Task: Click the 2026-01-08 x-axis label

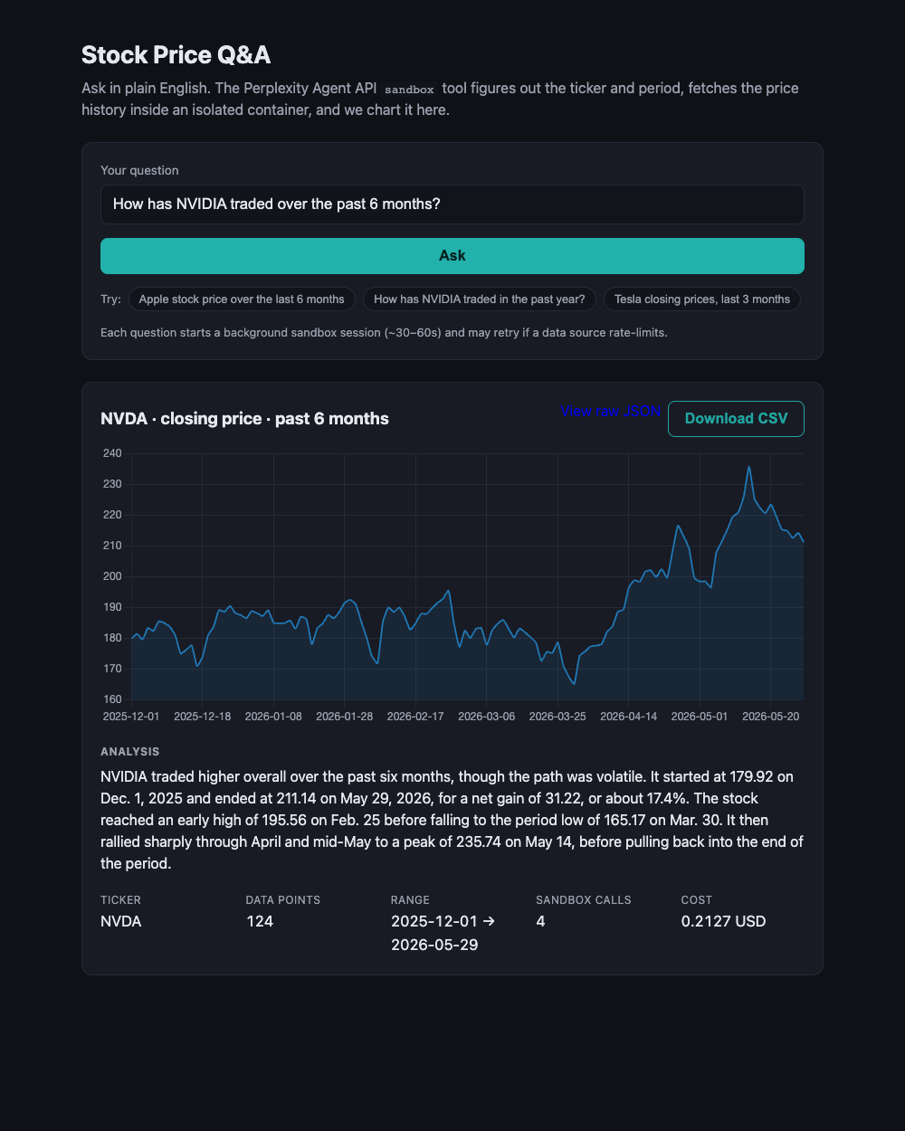Action: coord(273,716)
